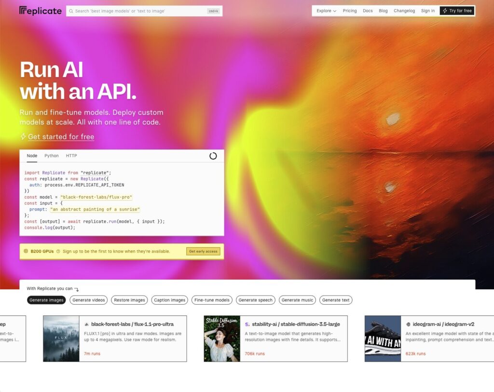Click the B200 GPUs chip icon
This screenshot has height=392, width=494.
point(26,251)
